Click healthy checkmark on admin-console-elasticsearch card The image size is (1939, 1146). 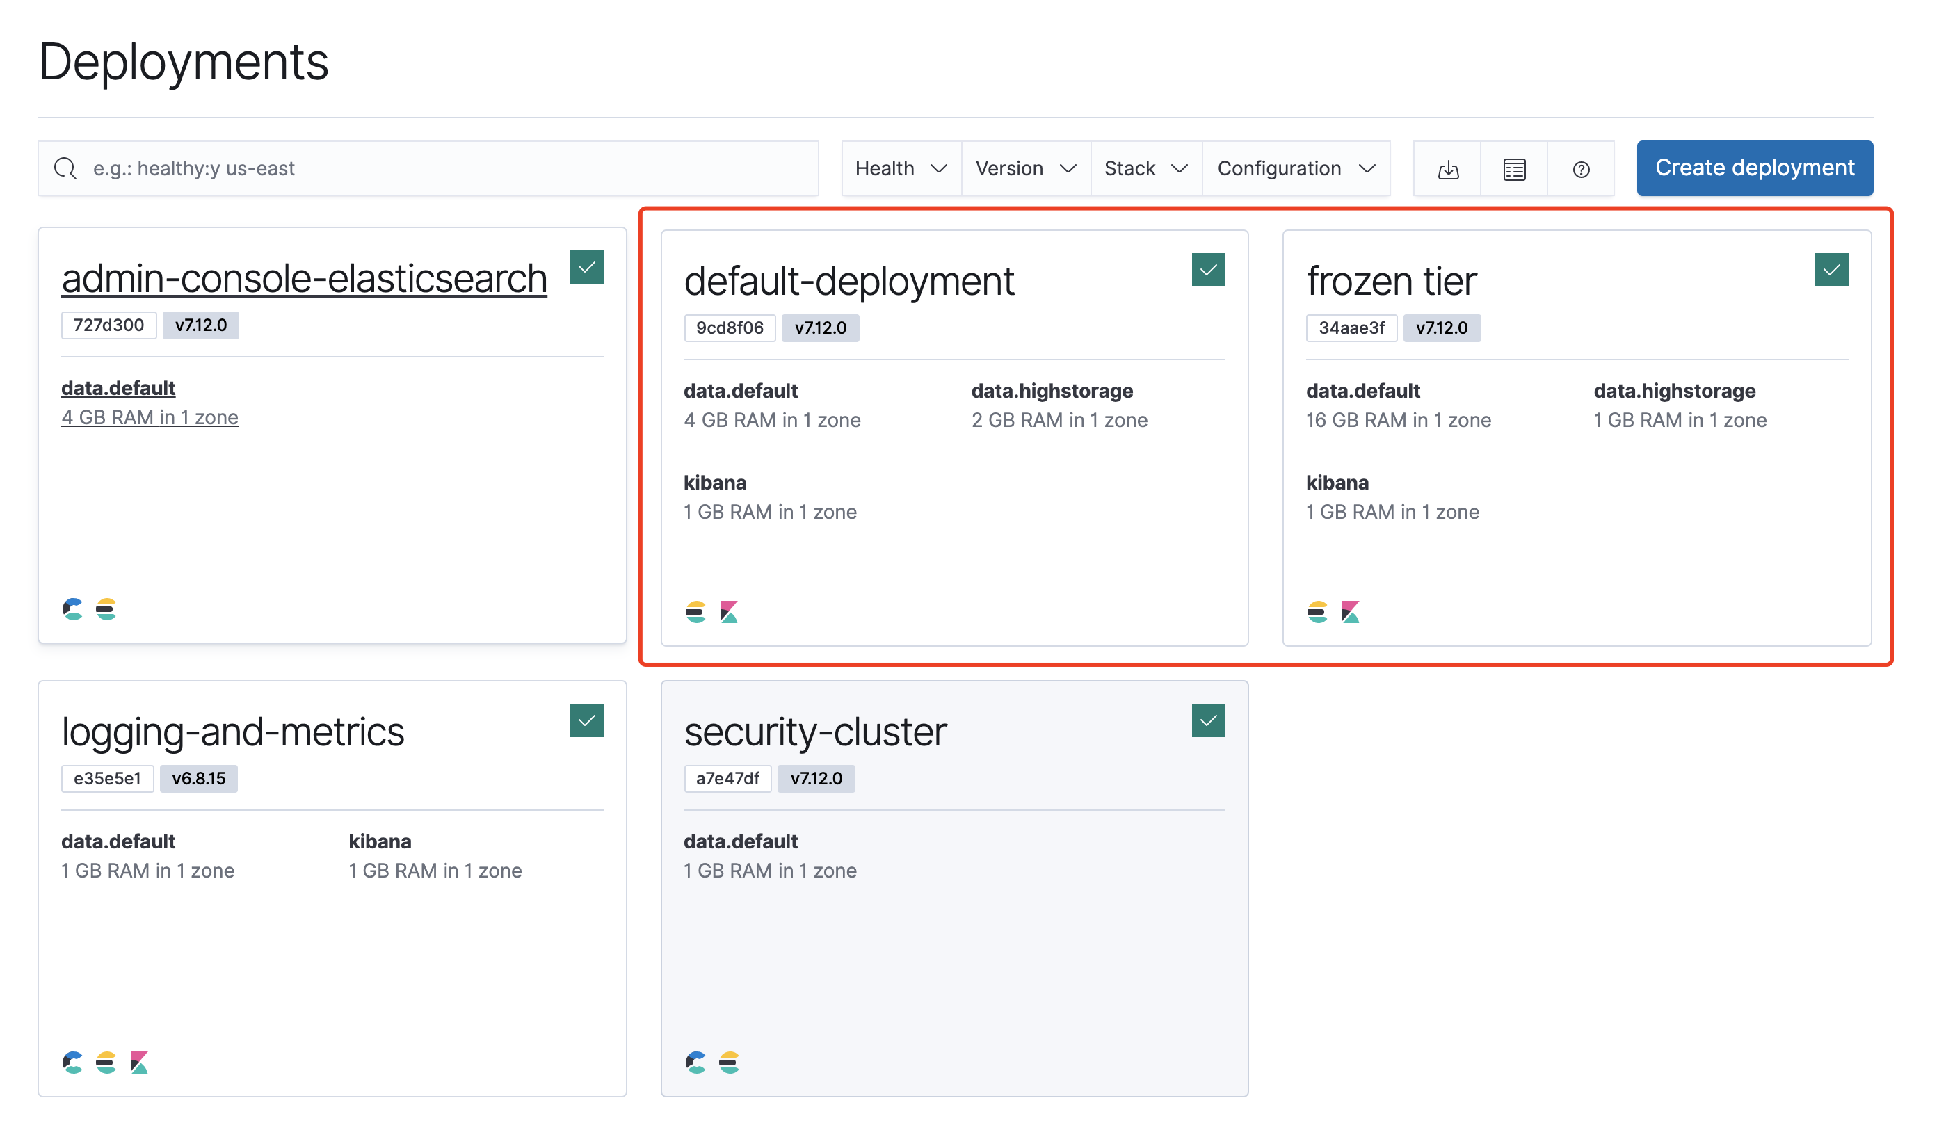[x=587, y=267]
